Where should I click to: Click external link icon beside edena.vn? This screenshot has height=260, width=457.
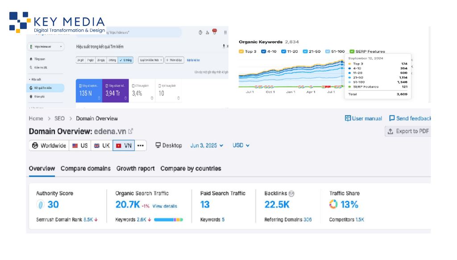[x=131, y=131]
